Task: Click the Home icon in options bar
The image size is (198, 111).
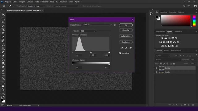Action: pos(4,6)
